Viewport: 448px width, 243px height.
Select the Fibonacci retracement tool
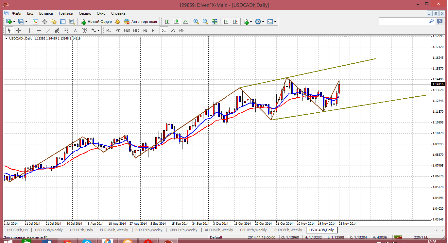click(x=66, y=30)
